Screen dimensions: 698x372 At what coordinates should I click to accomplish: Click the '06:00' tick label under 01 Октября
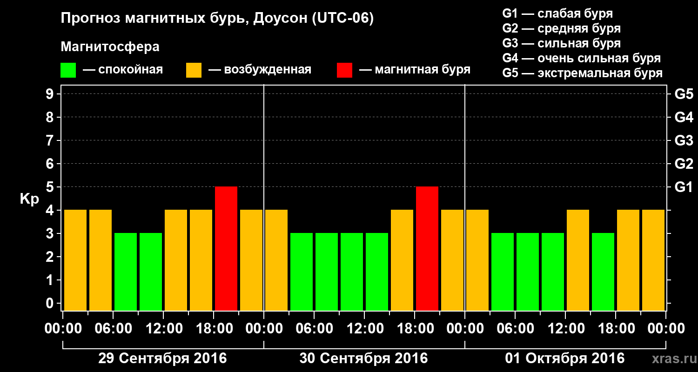(x=516, y=329)
